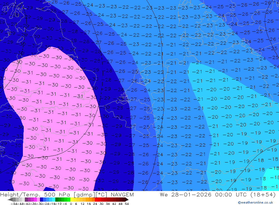Click the '54' legend scale label
Screen dimensions: 279x205
point(127,204)
